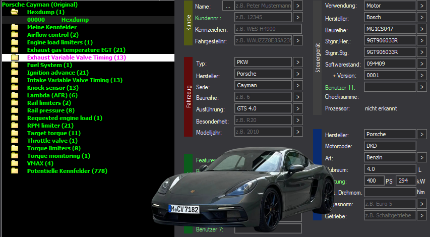
Task: Open the arrow beside Serie Cayman
Action: 298,85
